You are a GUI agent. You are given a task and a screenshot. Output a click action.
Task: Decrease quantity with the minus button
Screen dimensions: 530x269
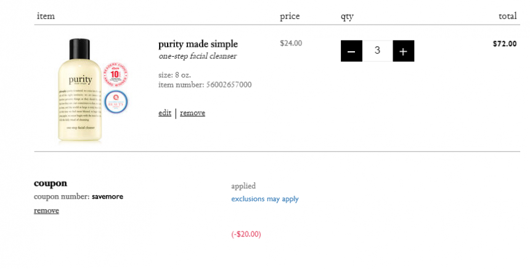pos(351,51)
